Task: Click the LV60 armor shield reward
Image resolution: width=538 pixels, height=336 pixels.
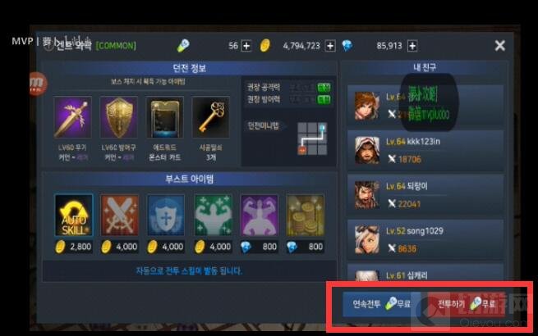Action: [119, 117]
